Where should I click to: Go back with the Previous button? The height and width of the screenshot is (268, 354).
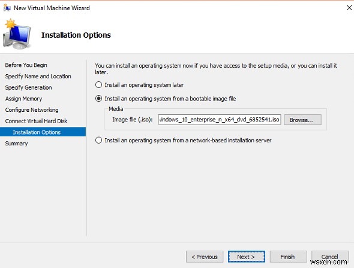(205, 257)
